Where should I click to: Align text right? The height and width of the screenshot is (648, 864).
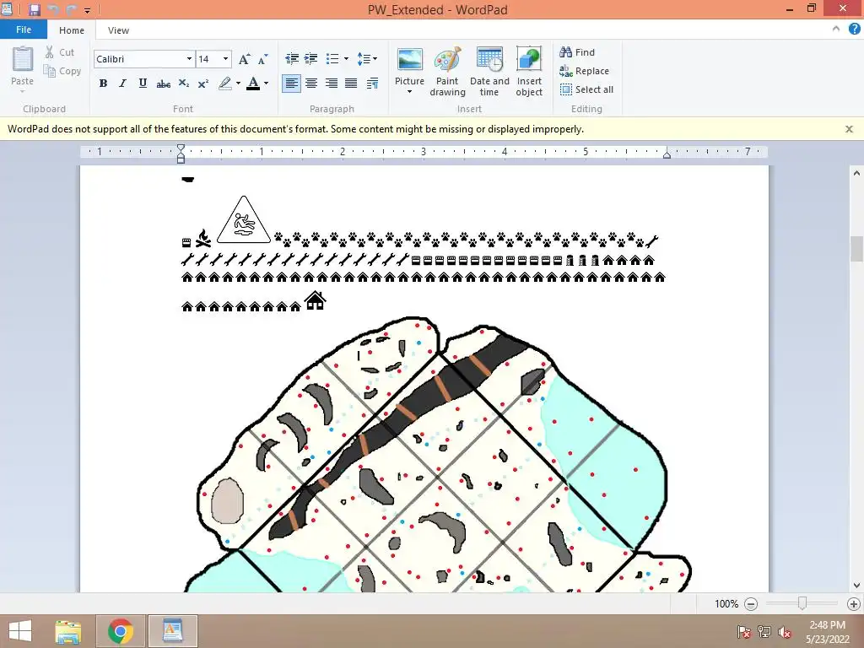331,84
